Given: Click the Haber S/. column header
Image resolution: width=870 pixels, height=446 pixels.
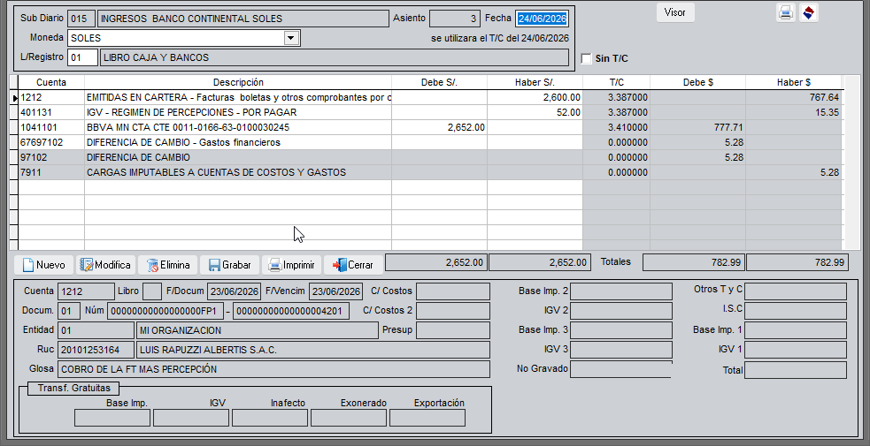Looking at the screenshot, I should [535, 82].
